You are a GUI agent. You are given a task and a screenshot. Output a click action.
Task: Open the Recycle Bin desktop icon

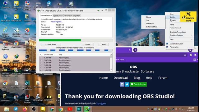pos(5,18)
